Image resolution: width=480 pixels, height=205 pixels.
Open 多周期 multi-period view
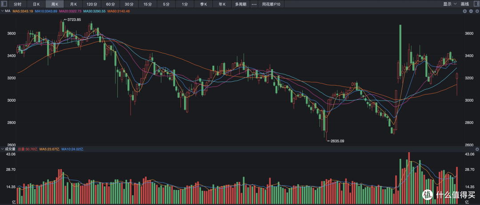pos(240,4)
